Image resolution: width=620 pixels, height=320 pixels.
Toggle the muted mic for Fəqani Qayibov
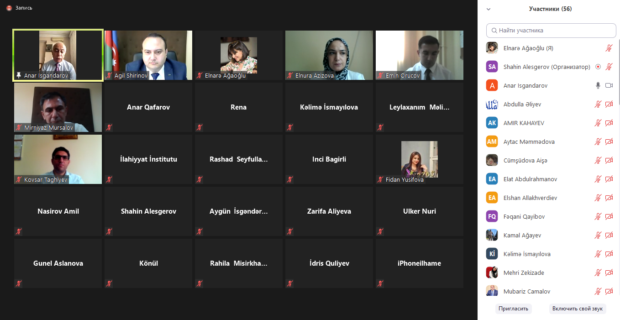coord(598,216)
